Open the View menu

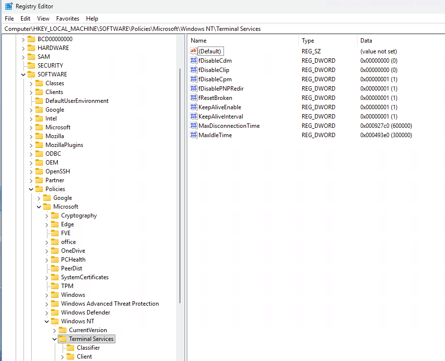43,19
